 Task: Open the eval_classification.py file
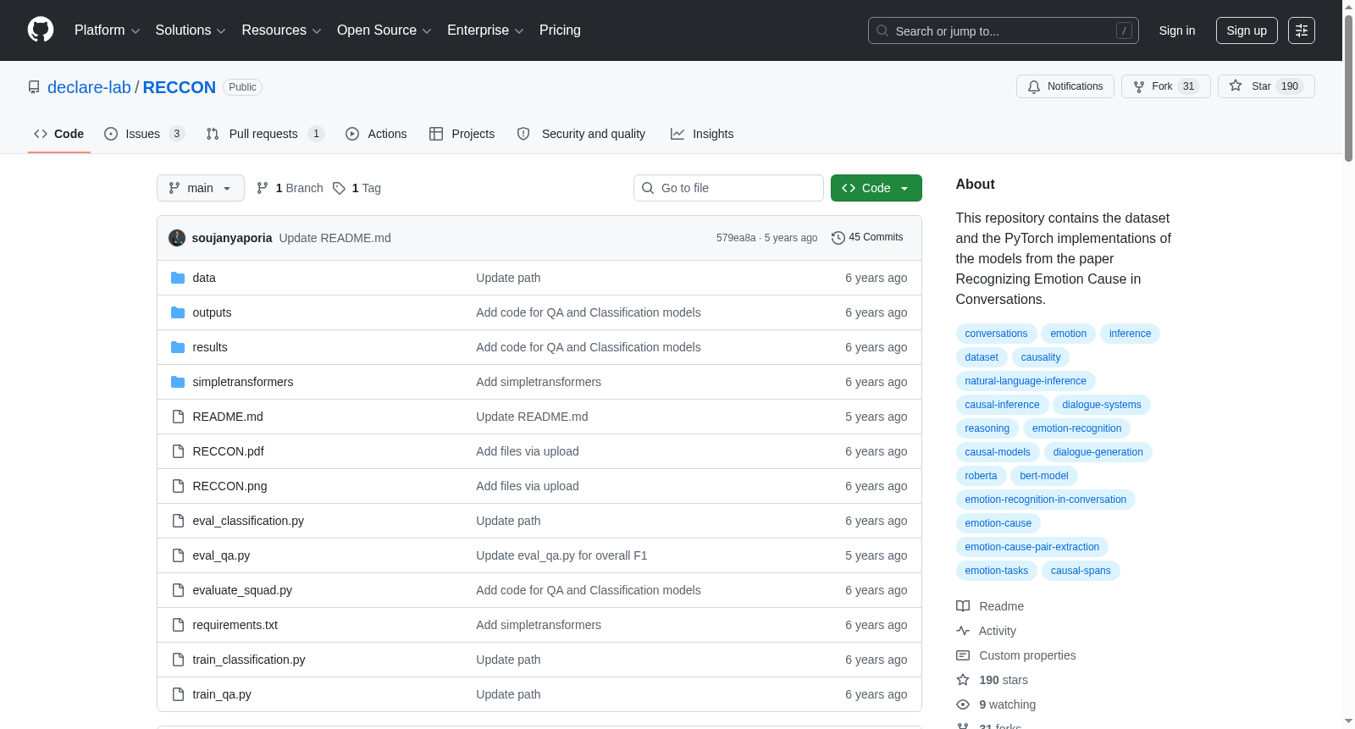pyautogui.click(x=248, y=521)
